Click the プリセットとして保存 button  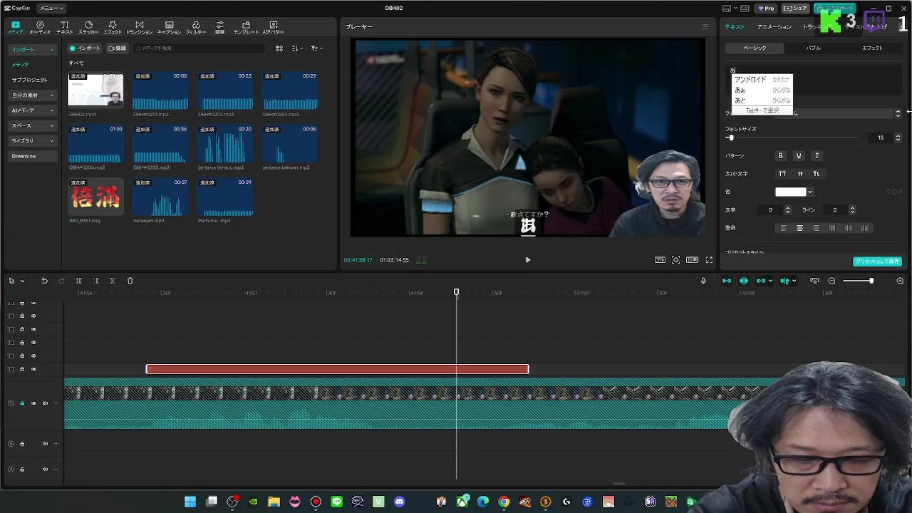[x=878, y=261]
